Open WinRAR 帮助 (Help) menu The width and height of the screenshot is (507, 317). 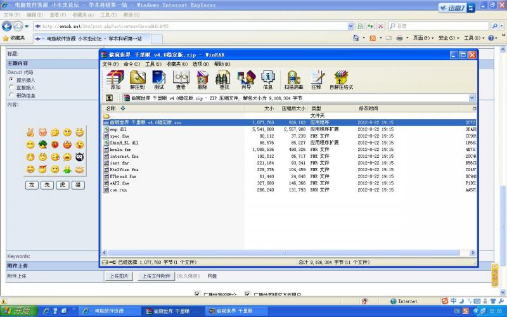222,64
